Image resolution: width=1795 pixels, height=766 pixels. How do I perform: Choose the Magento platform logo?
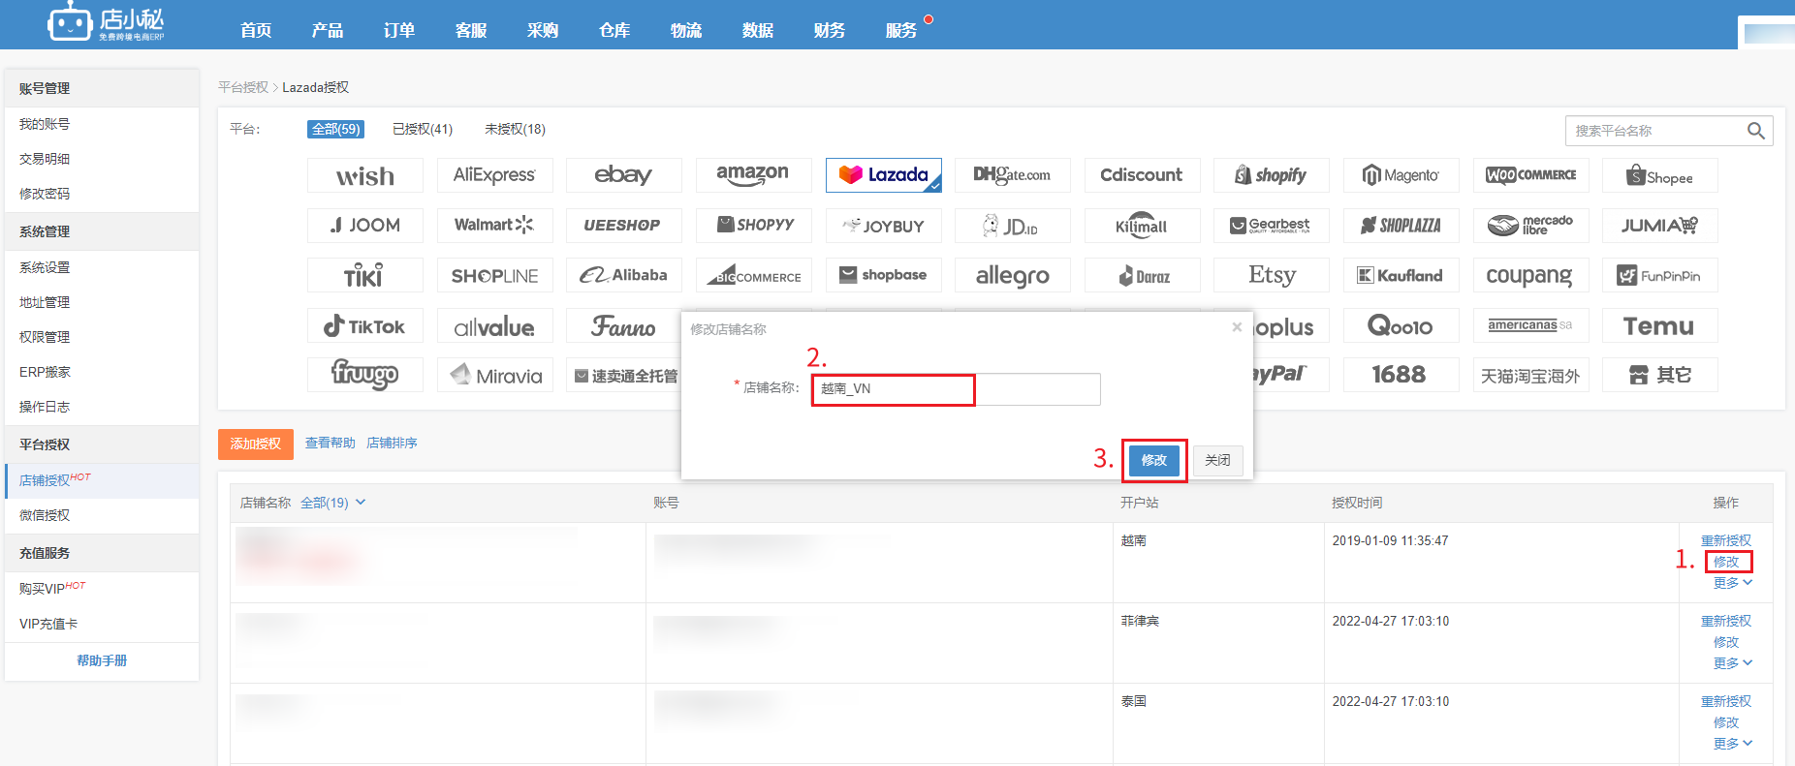1401,175
